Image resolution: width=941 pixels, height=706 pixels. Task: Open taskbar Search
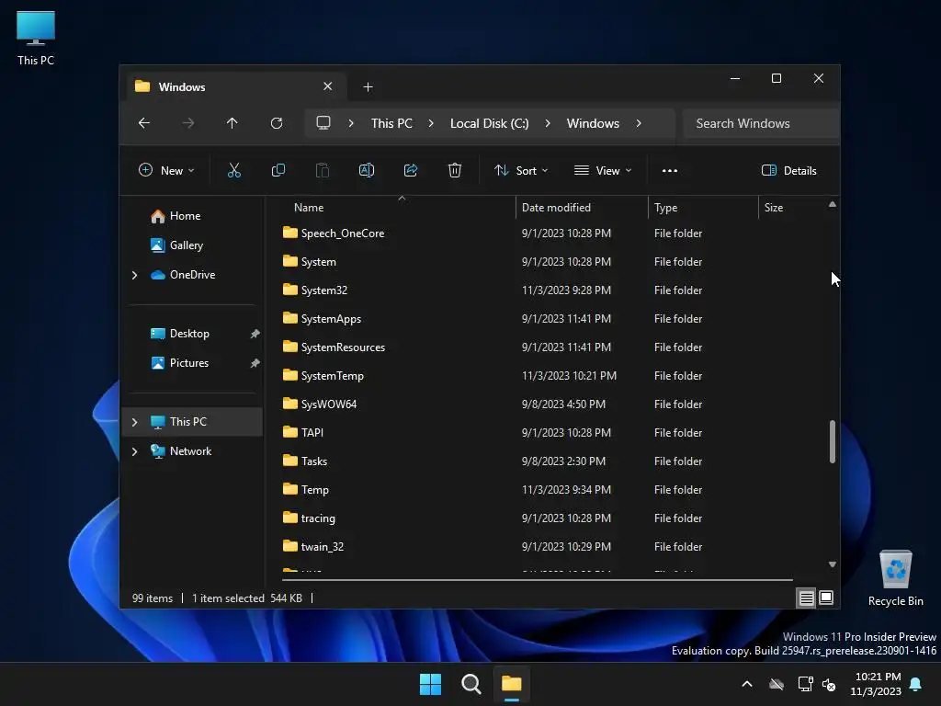471,684
